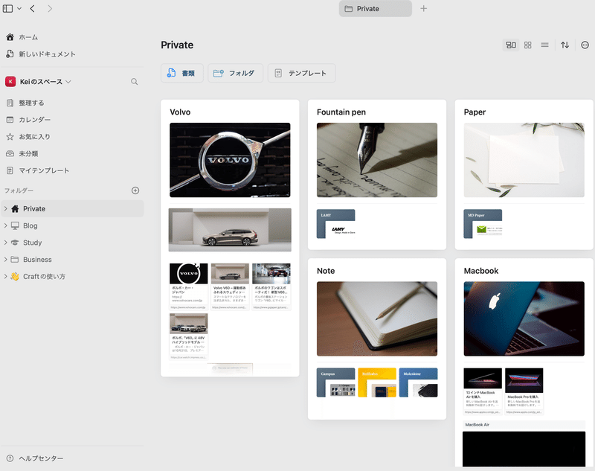Open カレンダー in the sidebar

(x=34, y=120)
